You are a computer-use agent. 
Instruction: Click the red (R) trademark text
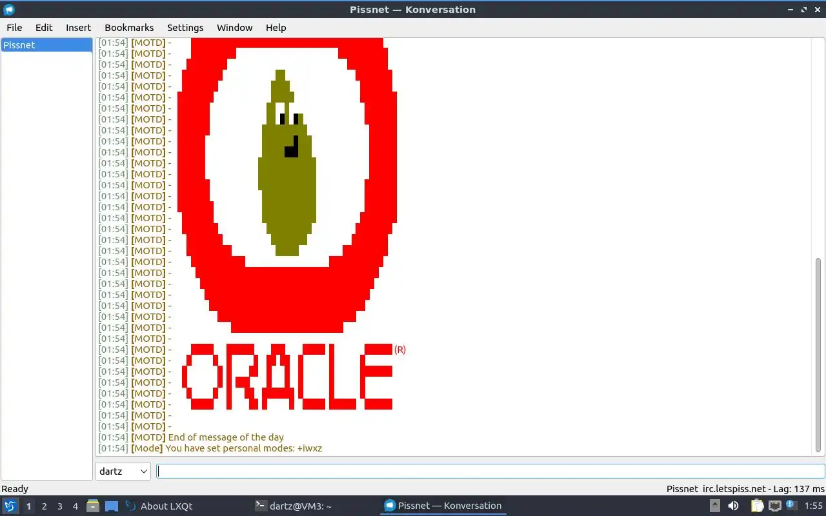click(400, 350)
